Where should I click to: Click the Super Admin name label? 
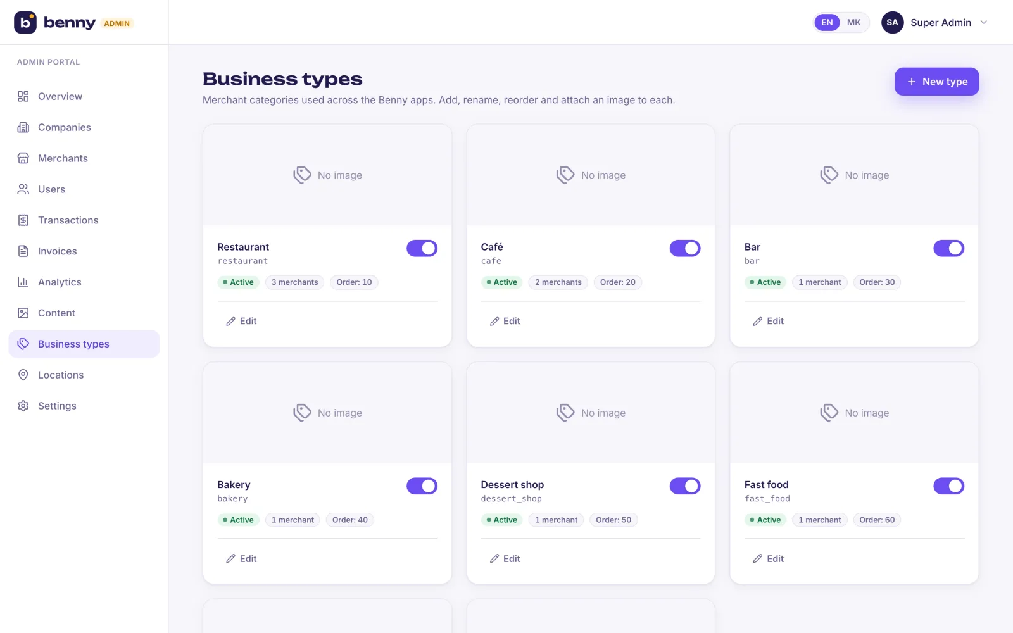(x=941, y=22)
